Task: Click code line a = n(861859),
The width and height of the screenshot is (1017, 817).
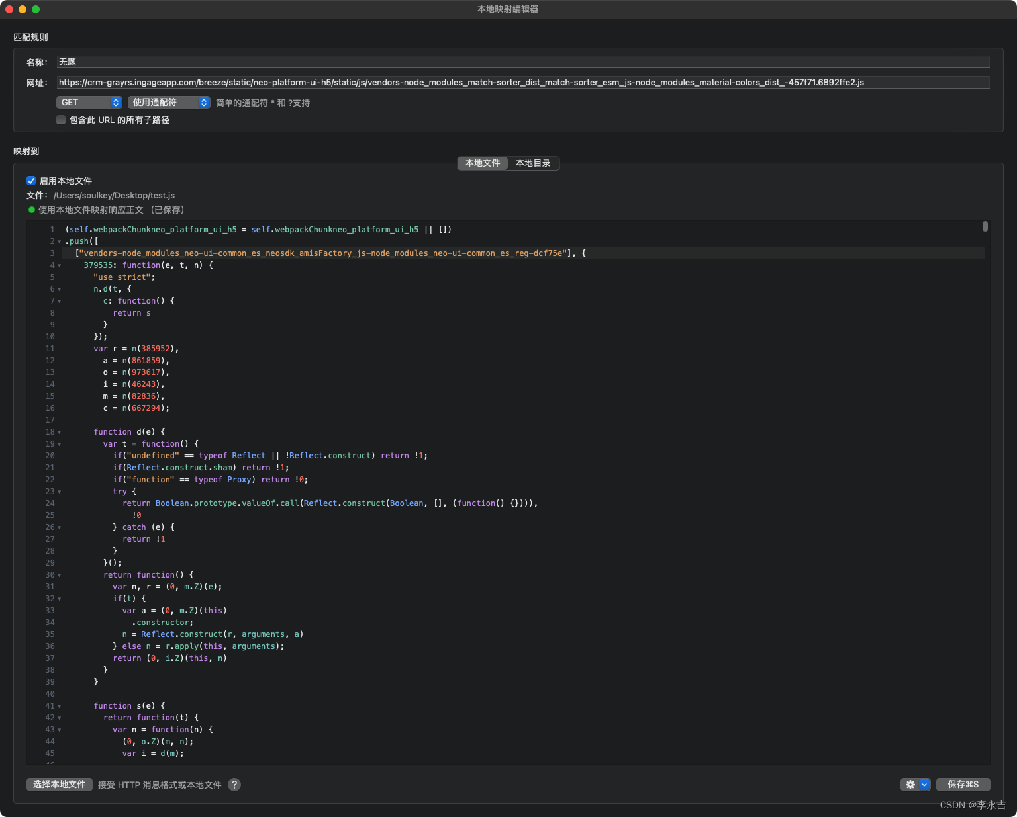Action: [x=136, y=361]
